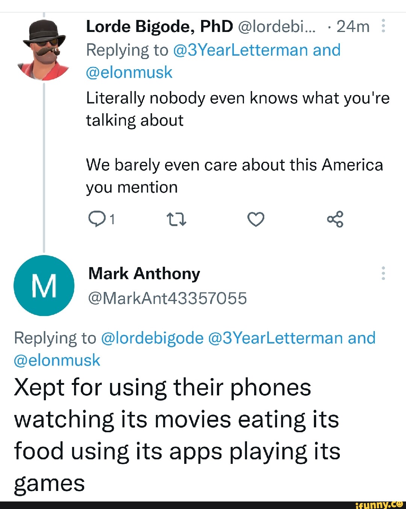This screenshot has height=509, width=406.
Task: Open more options on Lorde Bigode's tweet
Action: tap(383, 26)
